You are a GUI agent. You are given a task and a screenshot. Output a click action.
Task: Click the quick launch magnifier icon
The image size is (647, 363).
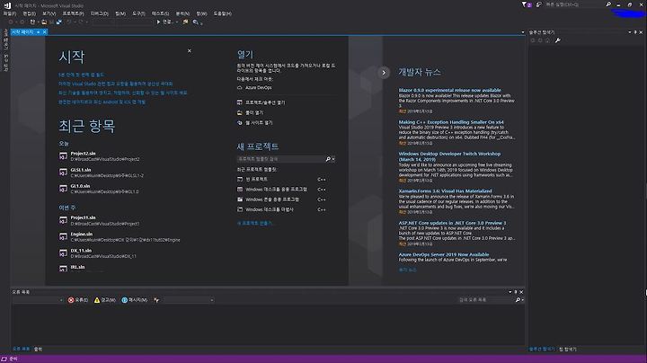[x=608, y=4]
